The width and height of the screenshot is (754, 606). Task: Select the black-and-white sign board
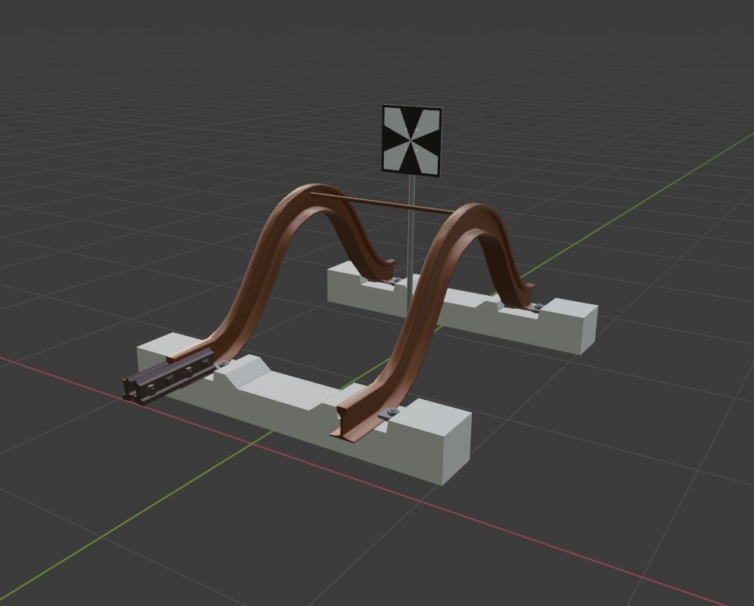[412, 140]
